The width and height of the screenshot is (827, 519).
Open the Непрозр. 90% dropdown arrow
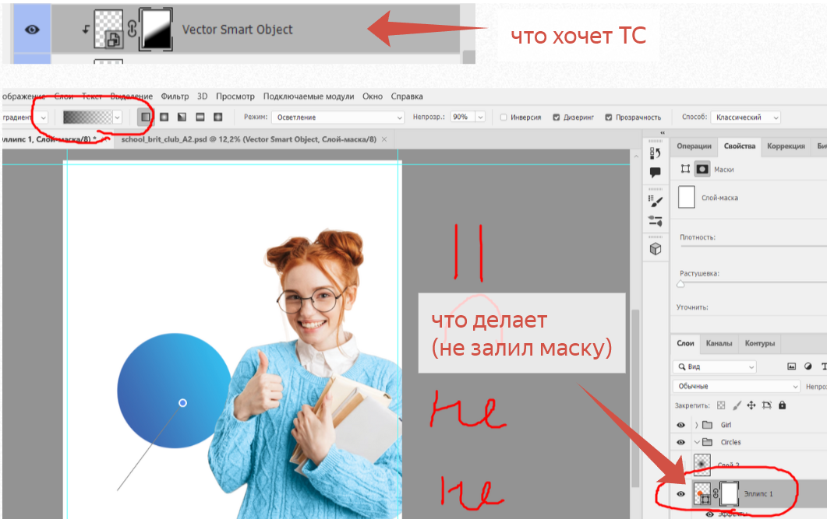[x=480, y=117]
